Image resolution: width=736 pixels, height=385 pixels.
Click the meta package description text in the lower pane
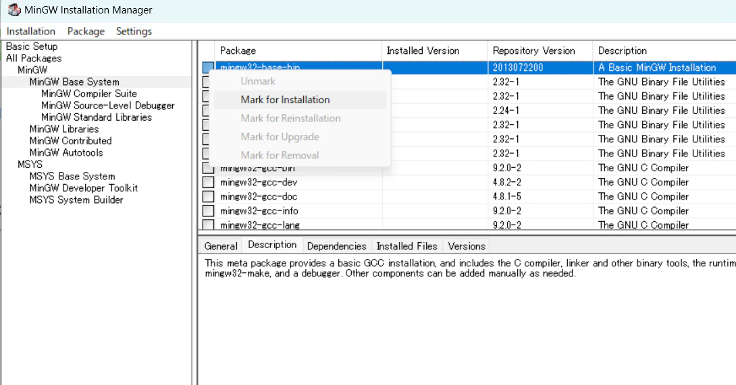(470, 268)
